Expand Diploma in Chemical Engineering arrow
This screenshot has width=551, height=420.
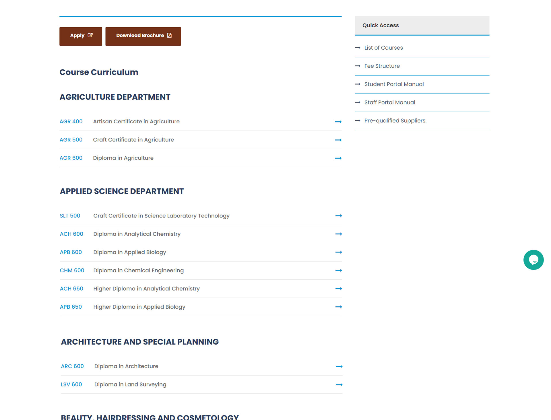pos(338,271)
